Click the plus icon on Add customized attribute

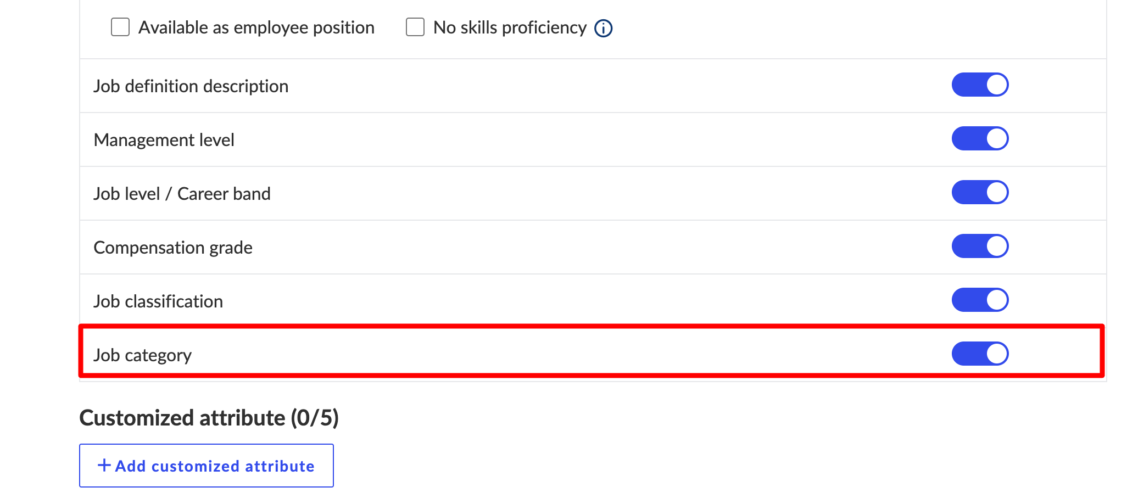pyautogui.click(x=104, y=466)
